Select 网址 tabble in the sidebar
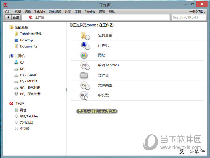This screenshot has height=158, width=210. (x=23, y=110)
